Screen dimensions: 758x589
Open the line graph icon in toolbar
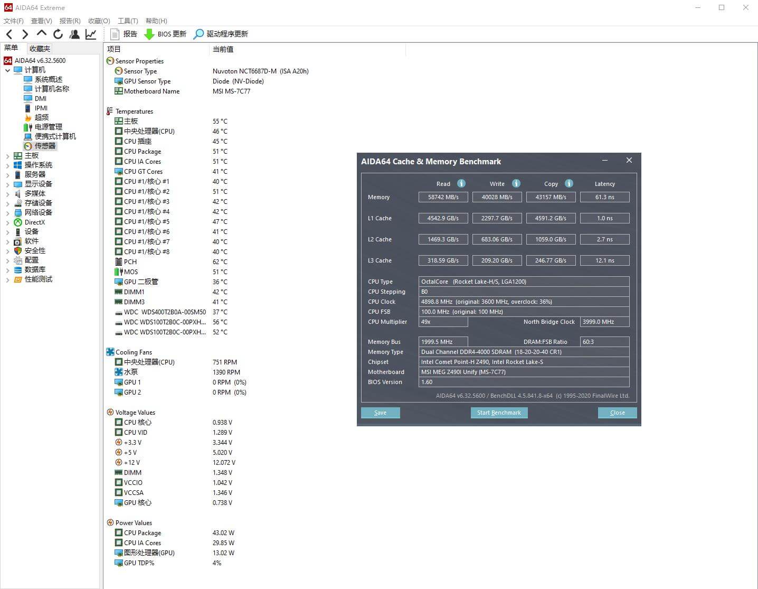pyautogui.click(x=91, y=34)
